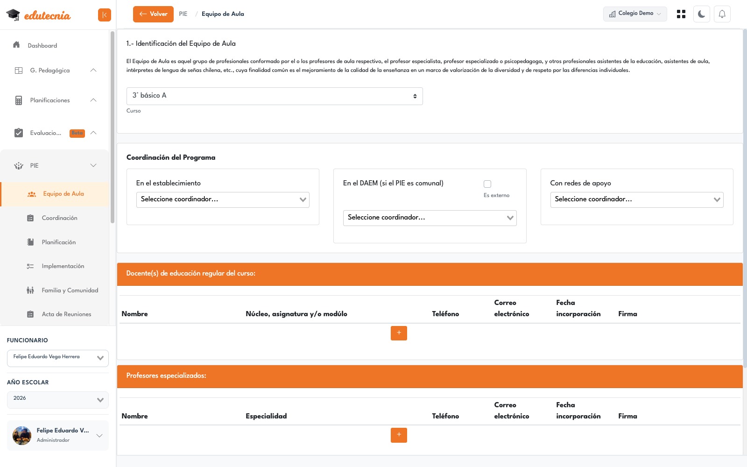Open En el establecimiento coordinator dropdown
This screenshot has width=747, height=467.
(223, 200)
